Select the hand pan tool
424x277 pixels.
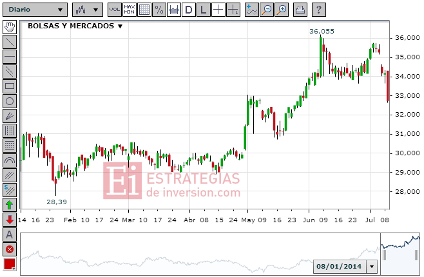tap(10, 27)
